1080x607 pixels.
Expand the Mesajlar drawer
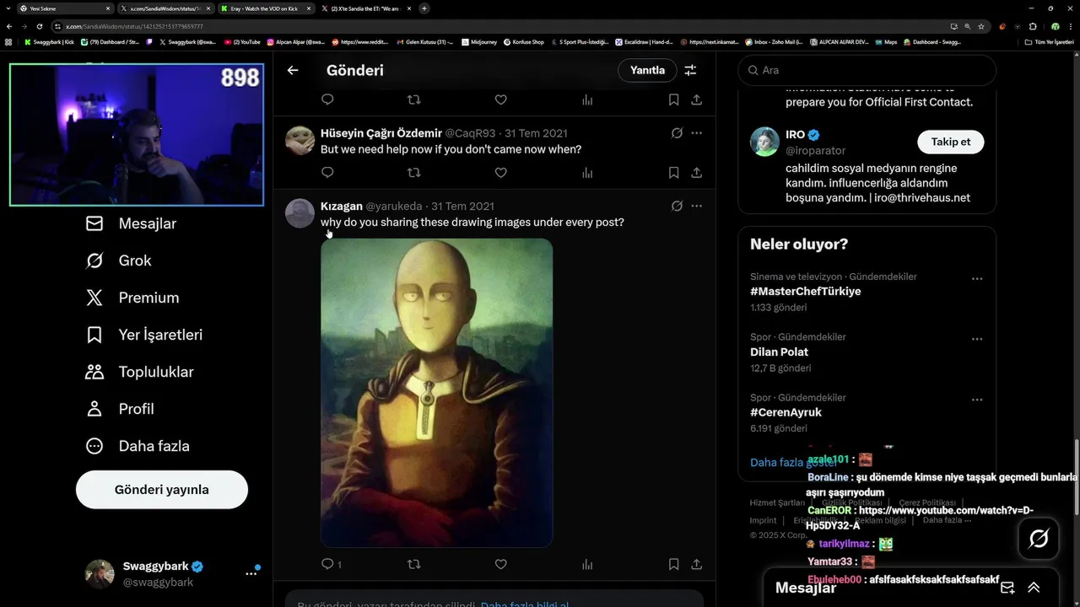pyautogui.click(x=1034, y=588)
